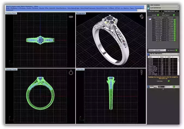Click the Total Gem Count value

click(177, 11)
